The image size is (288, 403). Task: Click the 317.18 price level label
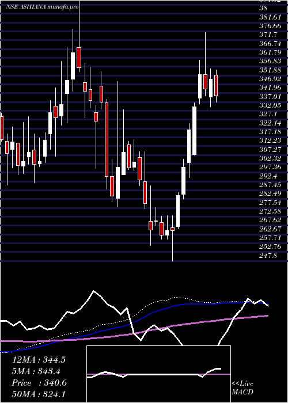click(x=270, y=132)
